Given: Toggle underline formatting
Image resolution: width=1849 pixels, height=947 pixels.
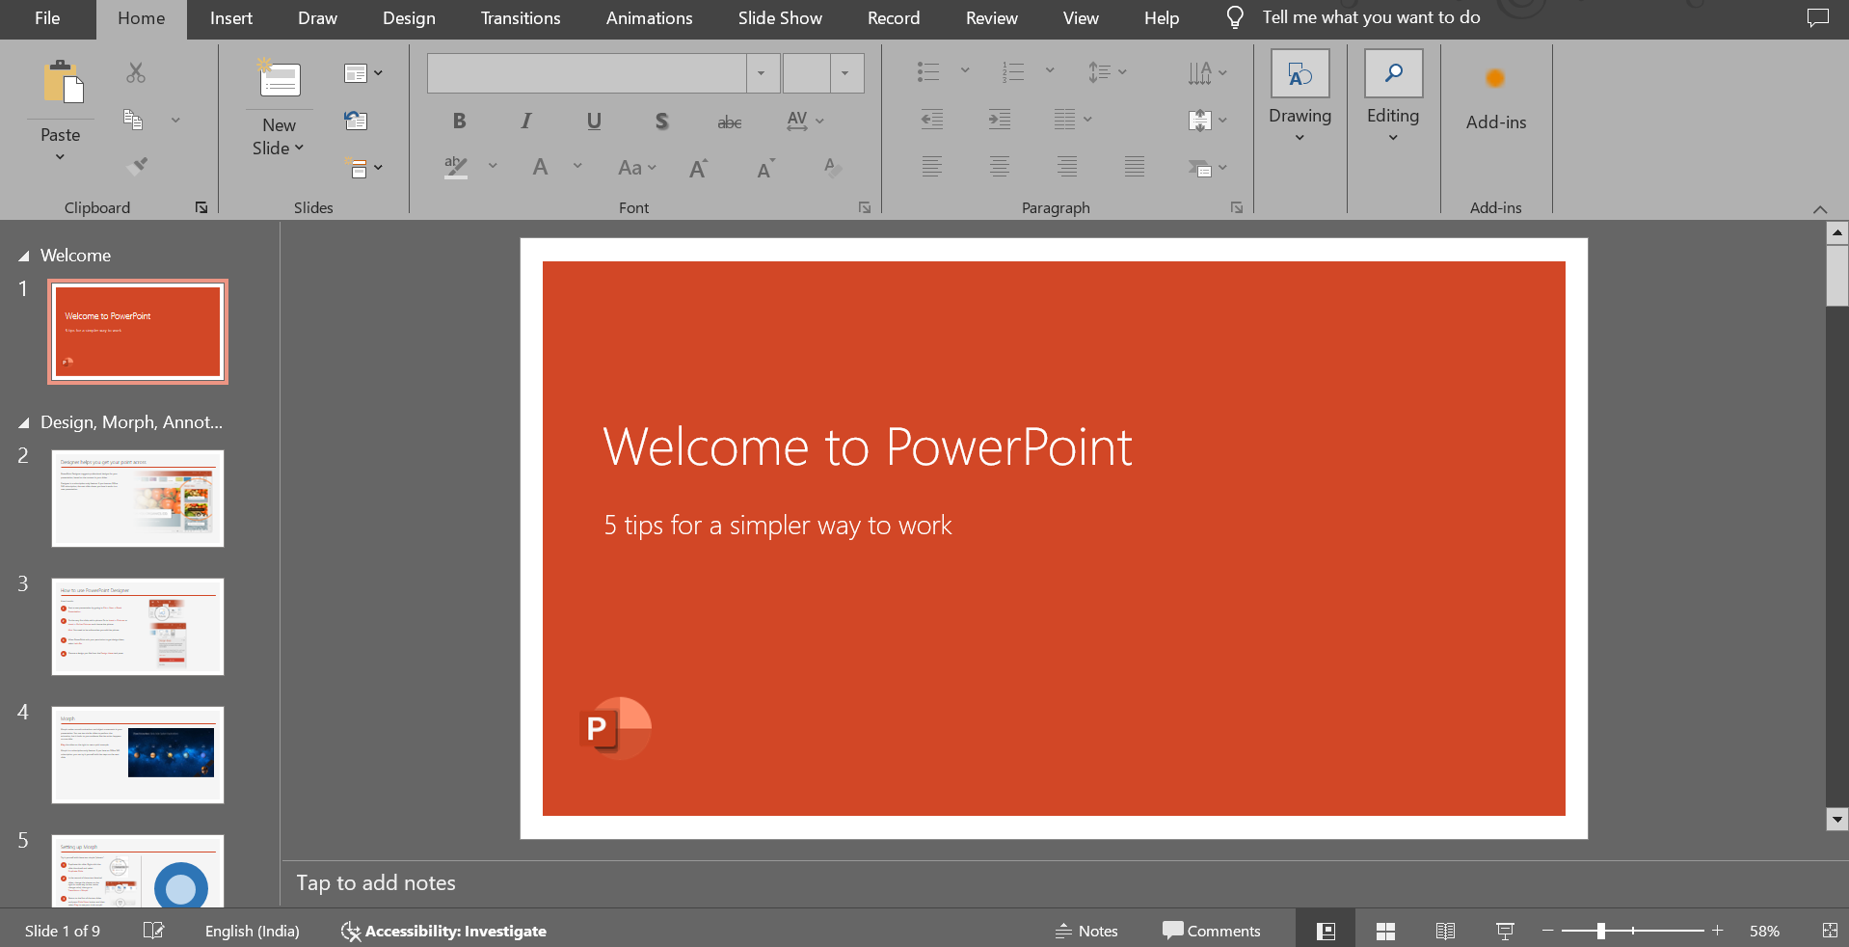Looking at the screenshot, I should point(593,121).
